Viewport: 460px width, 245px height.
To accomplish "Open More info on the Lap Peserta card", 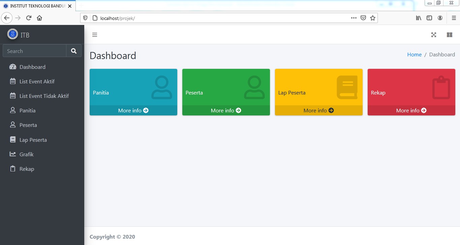I will click(318, 110).
